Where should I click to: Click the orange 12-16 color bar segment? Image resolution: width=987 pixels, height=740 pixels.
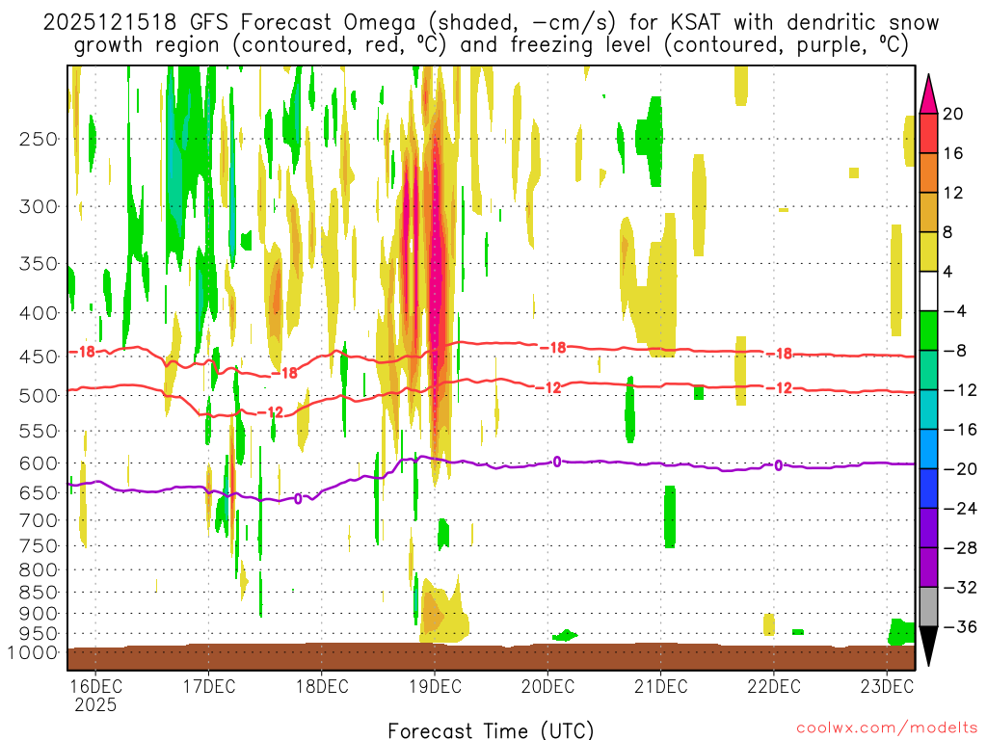coord(928,173)
